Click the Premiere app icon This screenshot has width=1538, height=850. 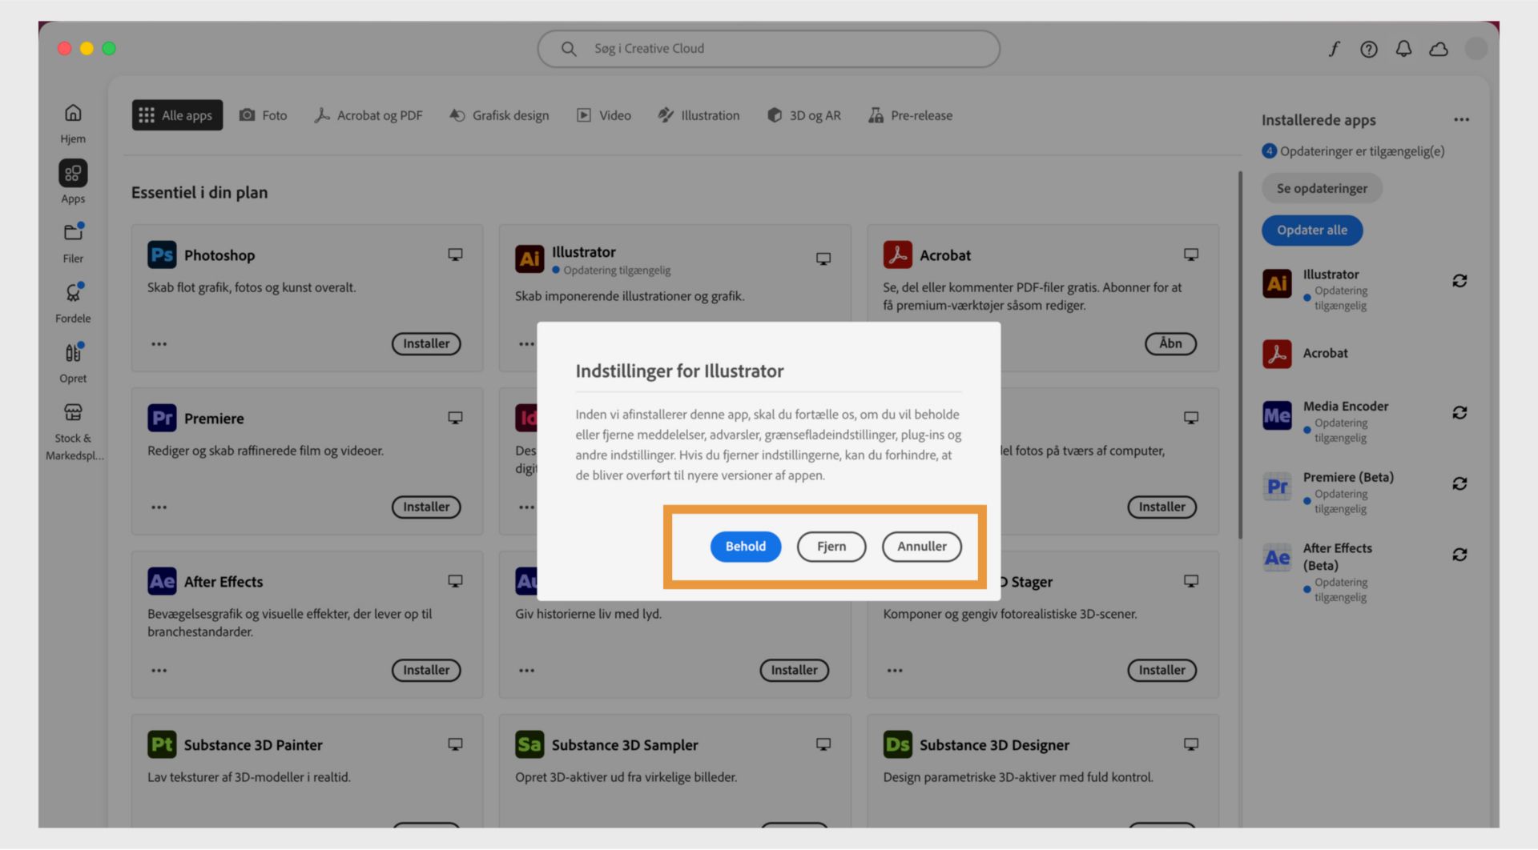162,418
